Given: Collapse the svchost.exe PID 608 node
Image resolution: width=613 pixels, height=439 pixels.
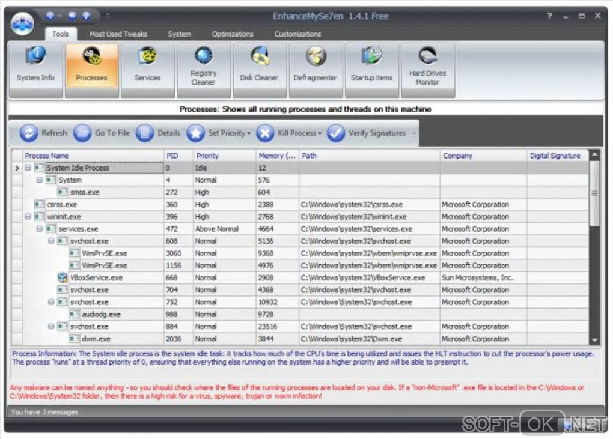Looking at the screenshot, I should coord(51,241).
